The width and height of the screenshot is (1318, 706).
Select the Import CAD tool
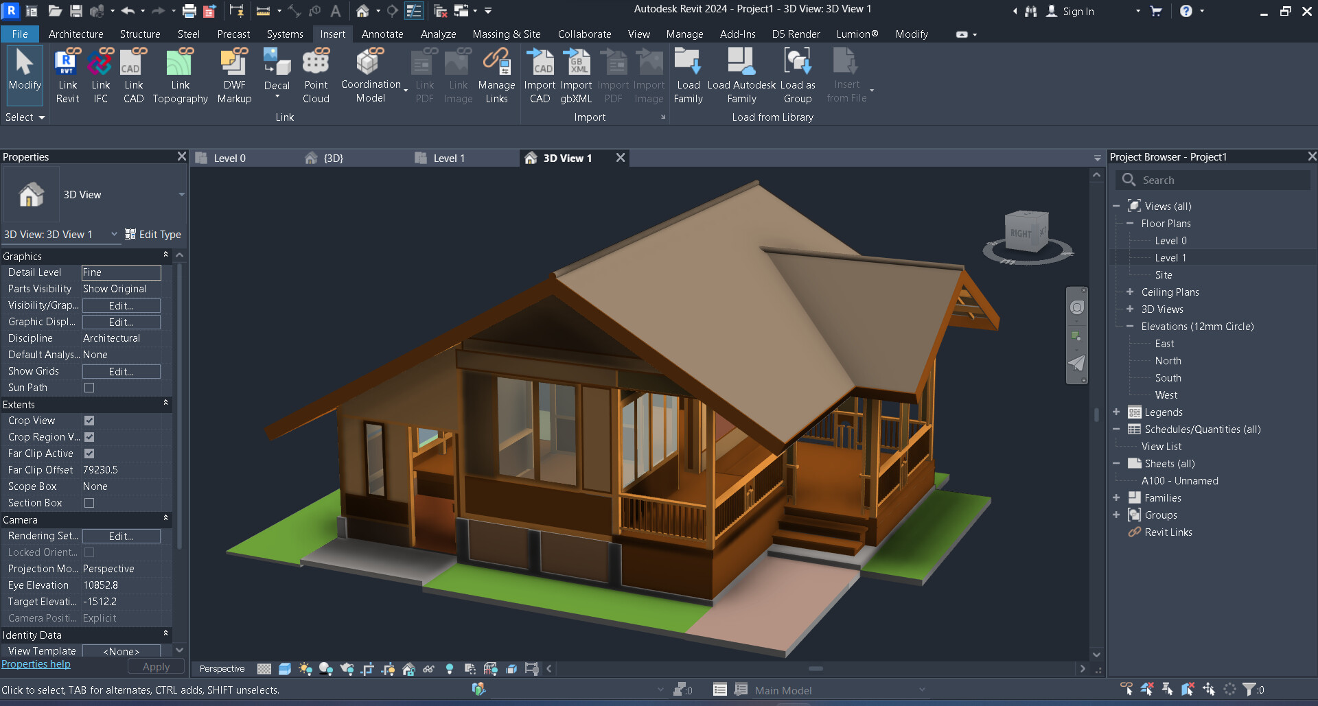click(x=540, y=75)
